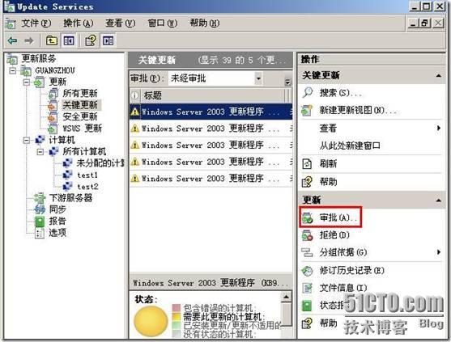Open the 审批 filter dropdown

[258, 78]
